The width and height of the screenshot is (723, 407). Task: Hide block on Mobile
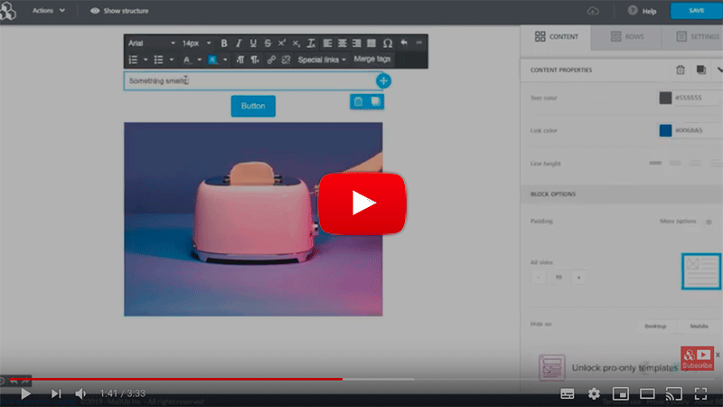pos(699,326)
